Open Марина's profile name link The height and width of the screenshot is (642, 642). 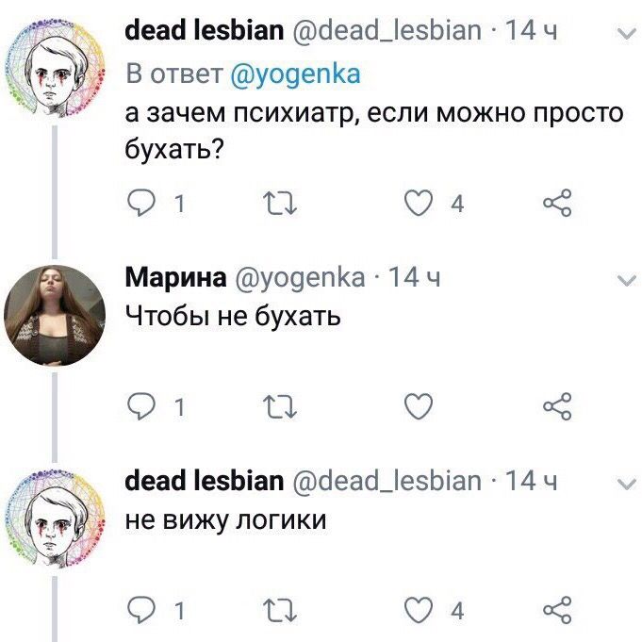coord(175,277)
